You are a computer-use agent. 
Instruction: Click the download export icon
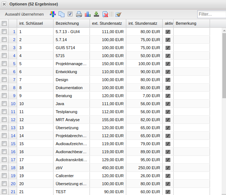[x=96, y=15]
